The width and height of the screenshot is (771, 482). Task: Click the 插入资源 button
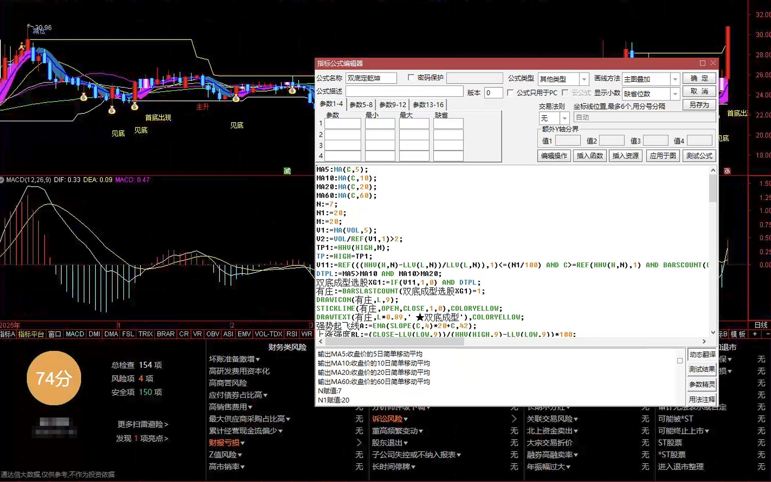click(x=625, y=156)
